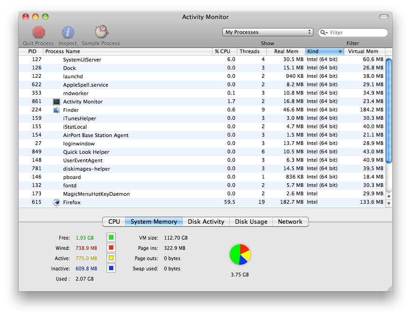Click the Inspect info icon
Image resolution: width=411 pixels, height=317 pixels.
point(68,33)
